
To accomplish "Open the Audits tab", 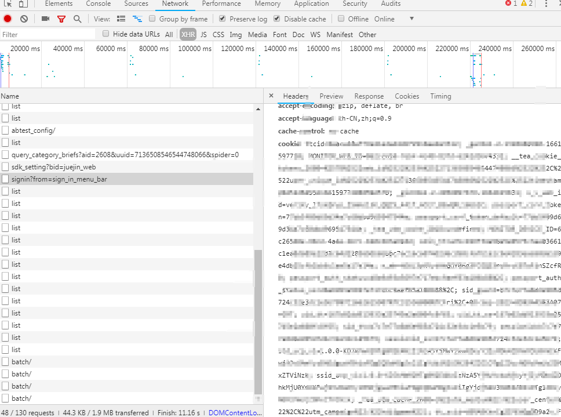I will pyautogui.click(x=391, y=3).
